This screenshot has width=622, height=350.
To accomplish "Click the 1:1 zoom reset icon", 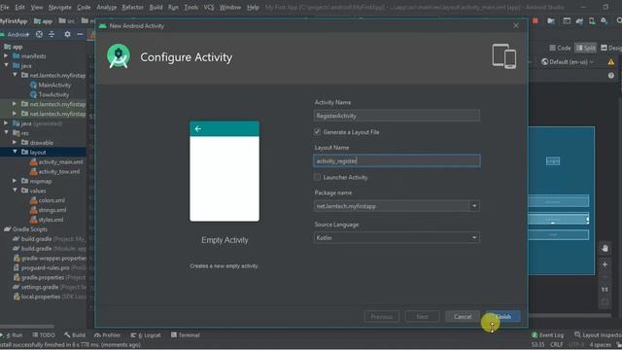I will (605, 290).
